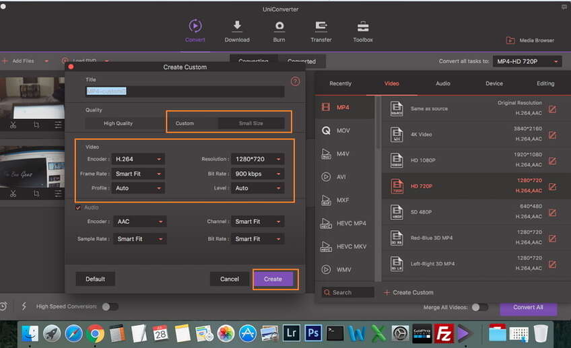
Task: Click the scissors trim icon on first video
Action: (13, 125)
